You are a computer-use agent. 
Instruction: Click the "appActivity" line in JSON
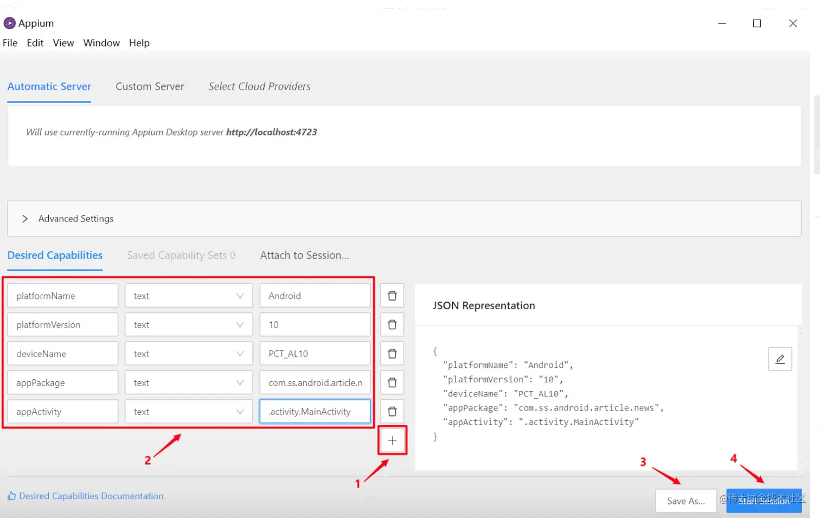click(x=541, y=422)
